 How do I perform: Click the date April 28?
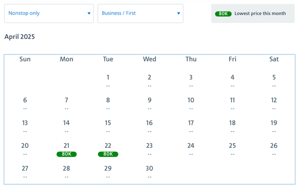(66, 168)
